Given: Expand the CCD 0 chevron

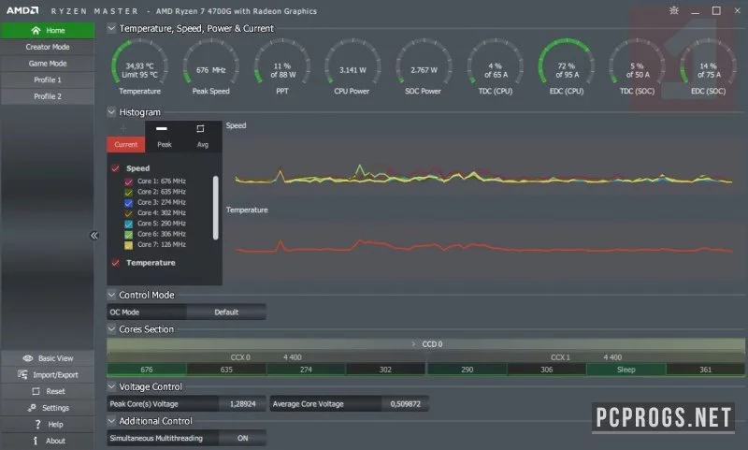Looking at the screenshot, I should 413,344.
